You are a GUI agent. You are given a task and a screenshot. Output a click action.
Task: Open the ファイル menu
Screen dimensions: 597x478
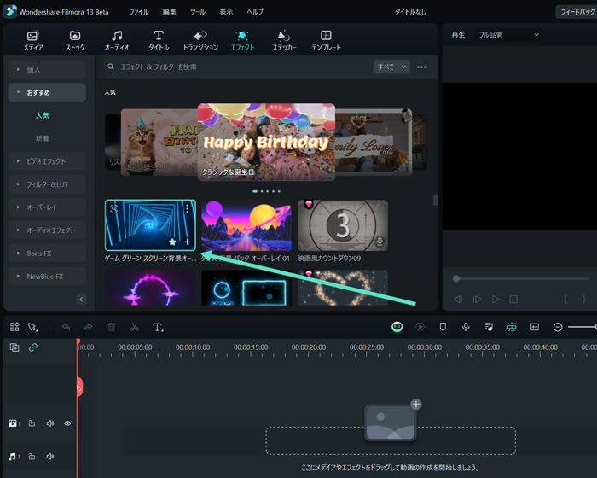pos(138,12)
